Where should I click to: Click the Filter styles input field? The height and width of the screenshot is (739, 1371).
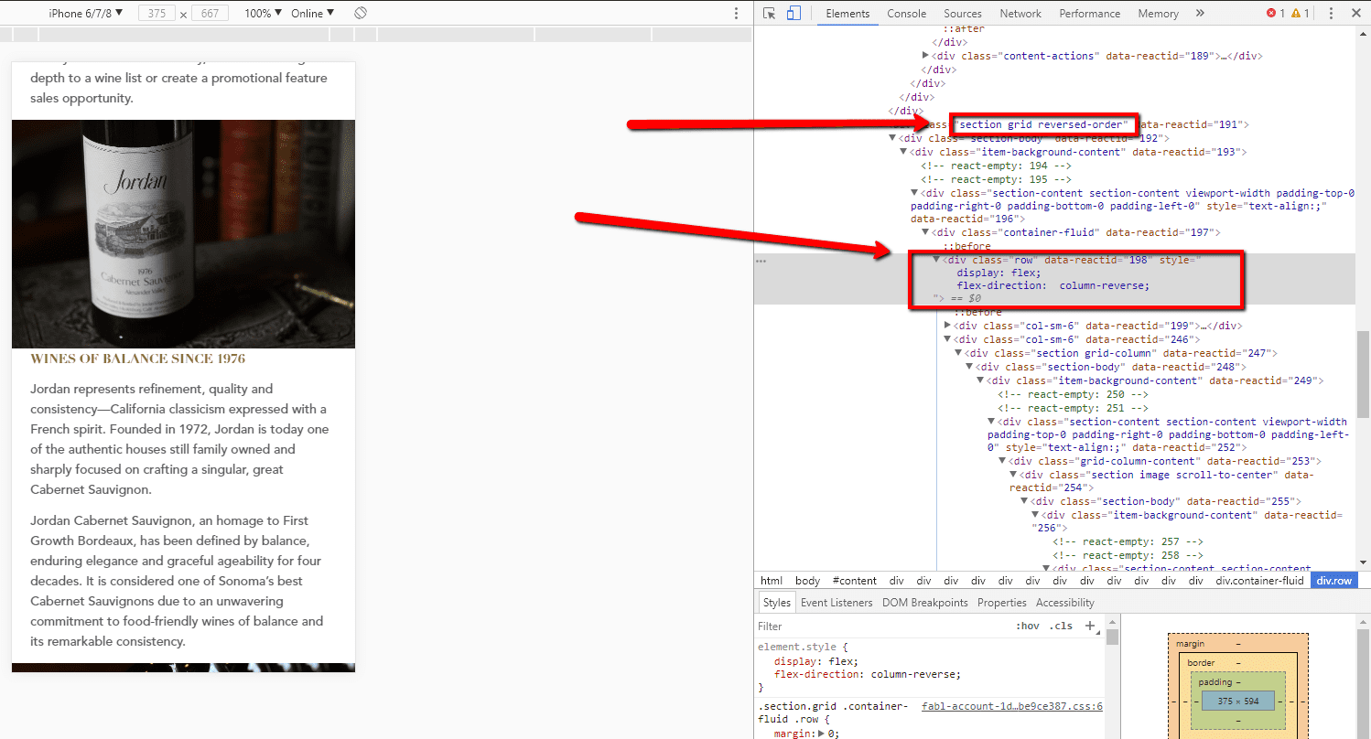click(879, 627)
